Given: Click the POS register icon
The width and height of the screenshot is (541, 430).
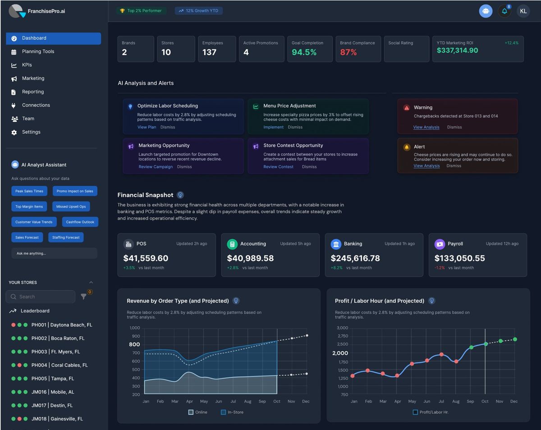Looking at the screenshot, I should pyautogui.click(x=128, y=244).
